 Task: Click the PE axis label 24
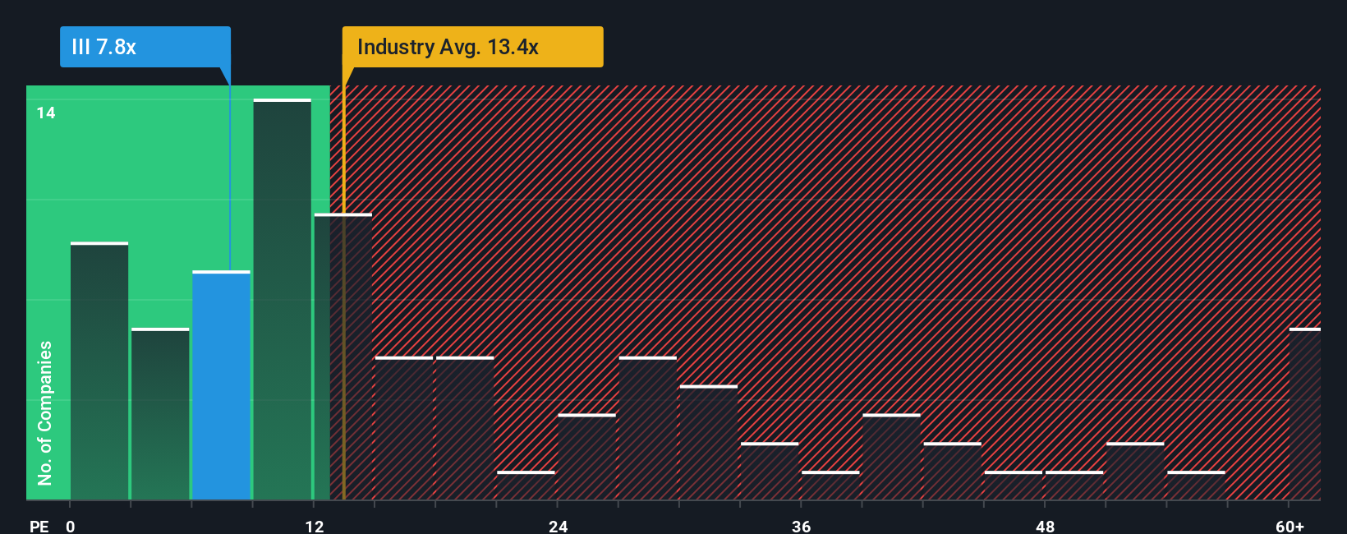click(559, 526)
